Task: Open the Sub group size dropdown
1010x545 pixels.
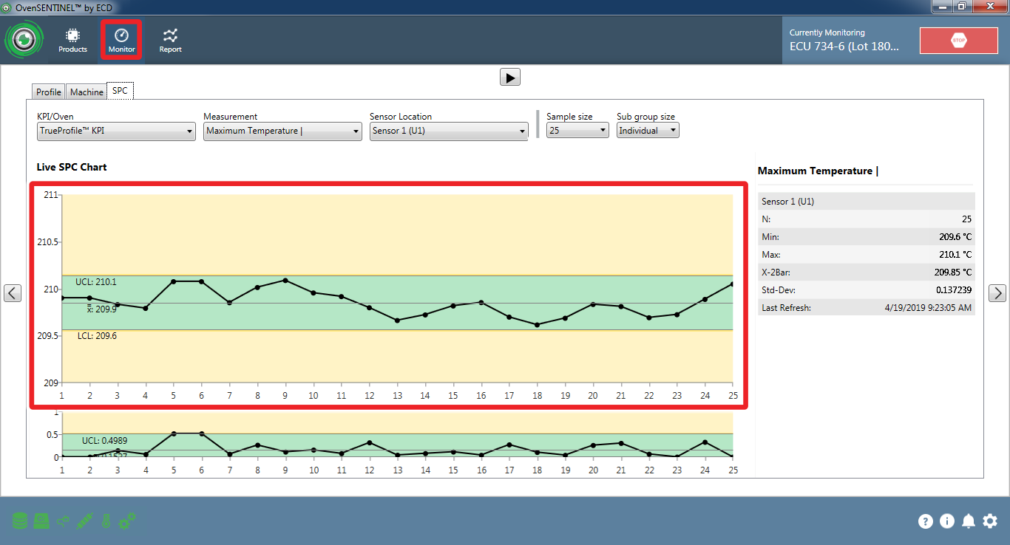Action: 648,131
